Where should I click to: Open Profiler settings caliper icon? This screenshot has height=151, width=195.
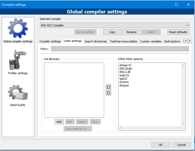pos(18,60)
